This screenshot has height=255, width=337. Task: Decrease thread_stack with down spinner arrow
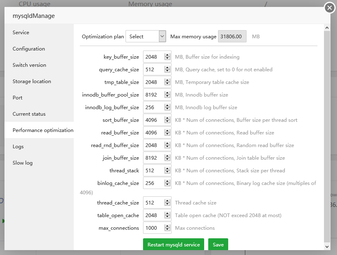pos(167,172)
